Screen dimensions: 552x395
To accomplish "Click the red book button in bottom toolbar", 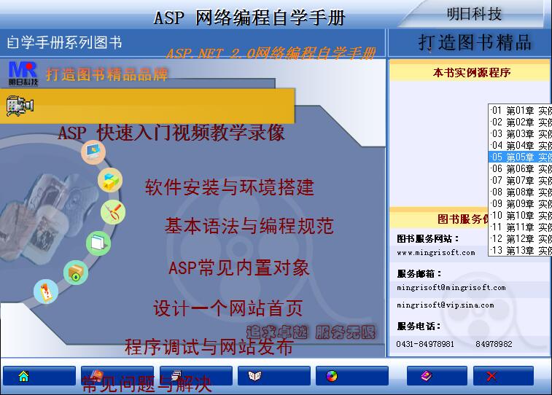I will click(x=117, y=376).
